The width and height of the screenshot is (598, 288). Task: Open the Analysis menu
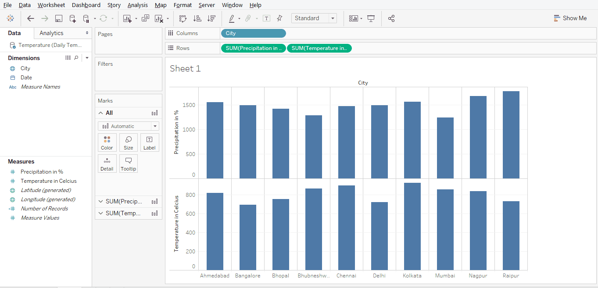137,5
